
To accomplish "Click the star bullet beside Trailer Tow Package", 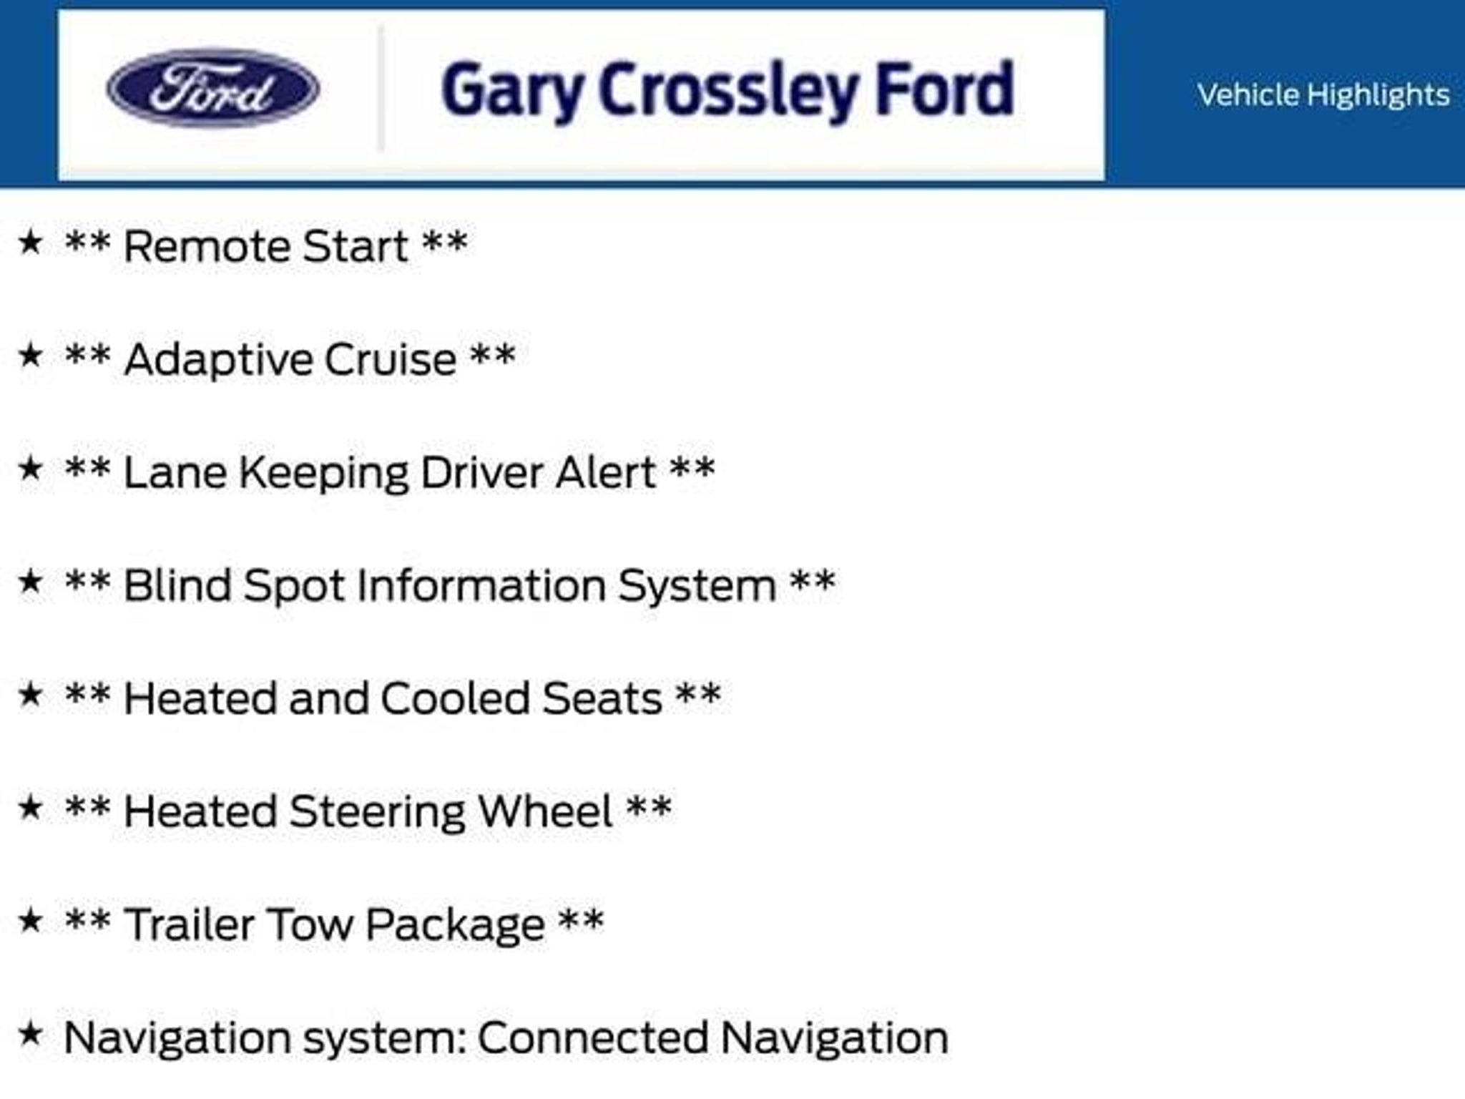I will click(30, 920).
